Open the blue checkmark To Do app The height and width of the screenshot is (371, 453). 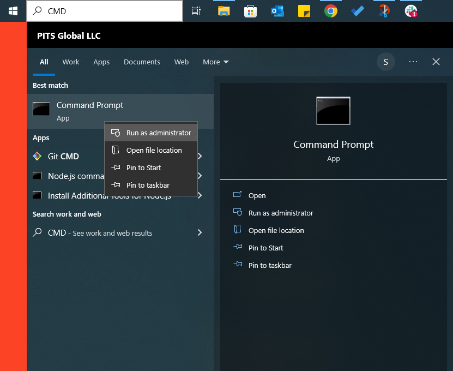coord(358,11)
